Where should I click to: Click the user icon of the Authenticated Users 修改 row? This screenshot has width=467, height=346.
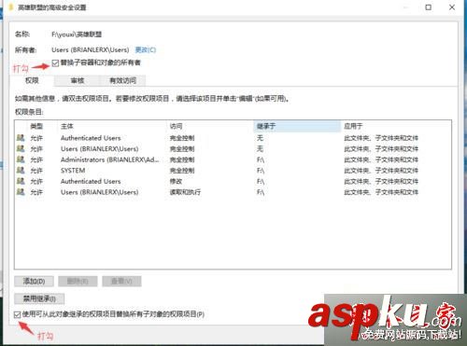click(x=21, y=181)
